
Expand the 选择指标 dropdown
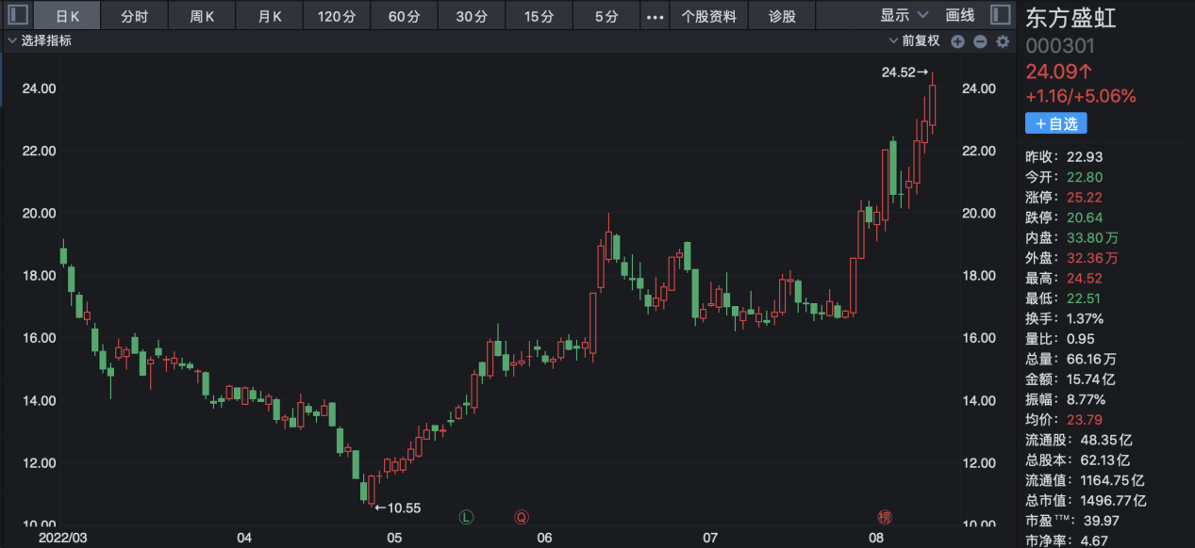point(40,41)
